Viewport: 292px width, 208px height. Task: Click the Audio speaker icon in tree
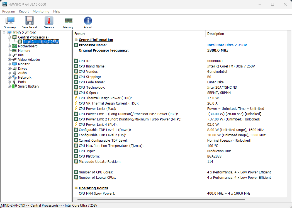pos(14,73)
